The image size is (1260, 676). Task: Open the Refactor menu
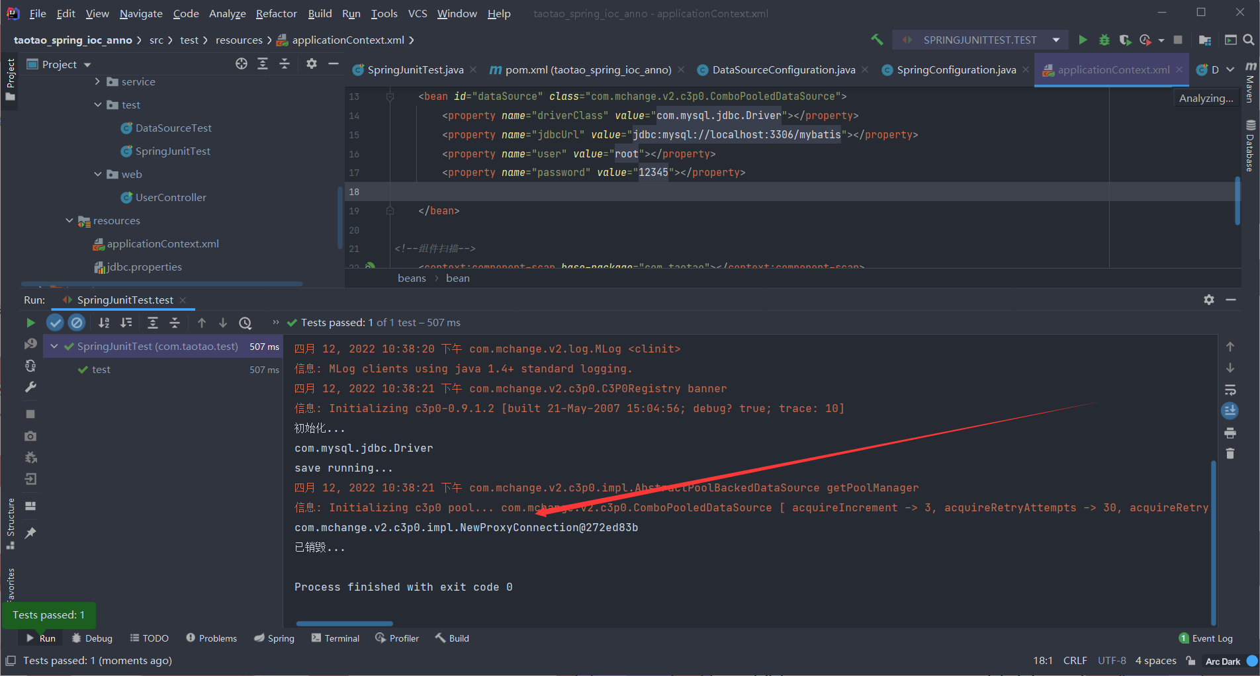[277, 13]
